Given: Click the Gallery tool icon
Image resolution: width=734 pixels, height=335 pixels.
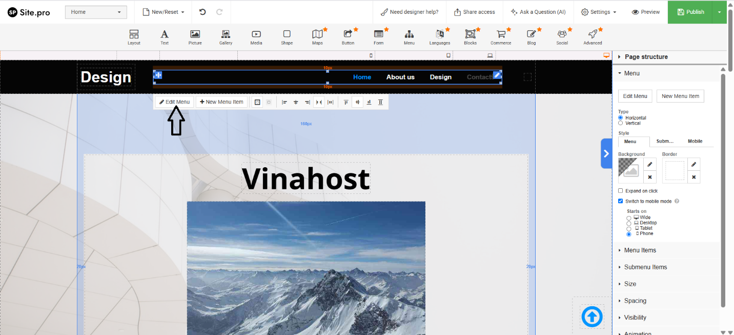Looking at the screenshot, I should (x=226, y=34).
